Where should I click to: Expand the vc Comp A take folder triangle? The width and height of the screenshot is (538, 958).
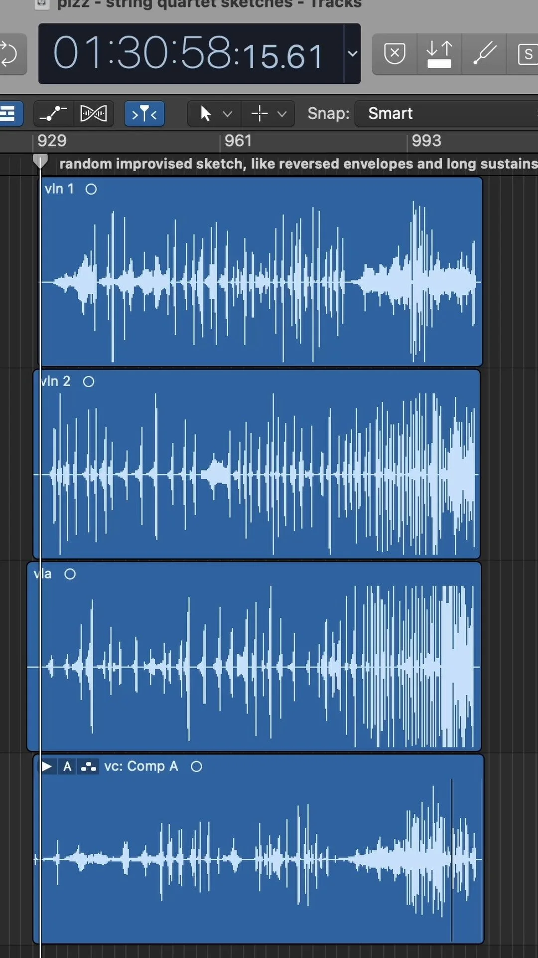(x=47, y=766)
